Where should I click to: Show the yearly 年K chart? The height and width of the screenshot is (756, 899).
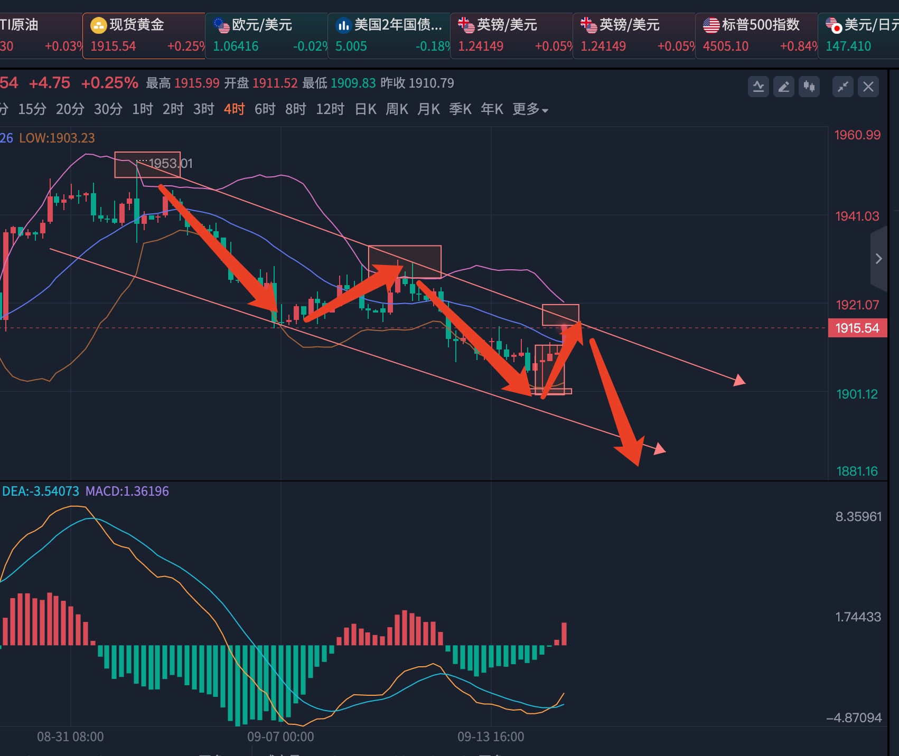tap(492, 109)
